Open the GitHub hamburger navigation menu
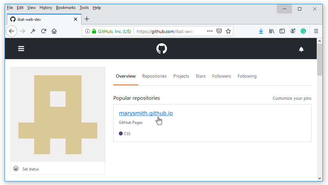The width and height of the screenshot is (328, 185). [21, 49]
